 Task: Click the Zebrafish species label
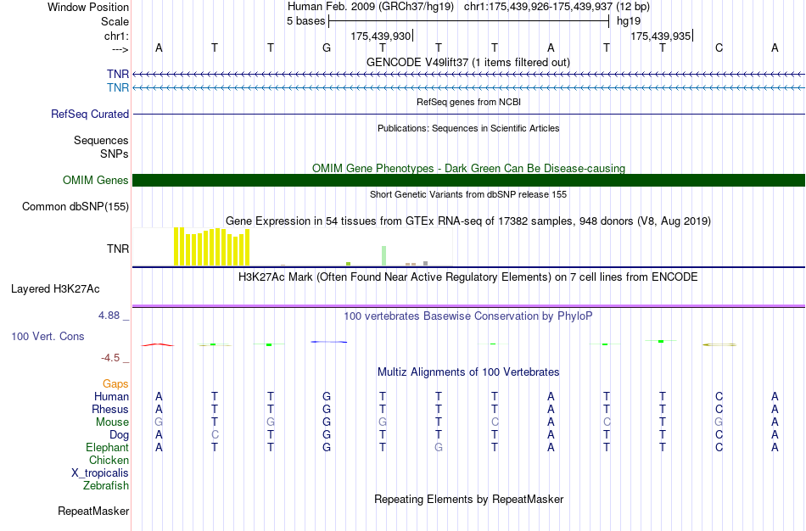(106, 485)
